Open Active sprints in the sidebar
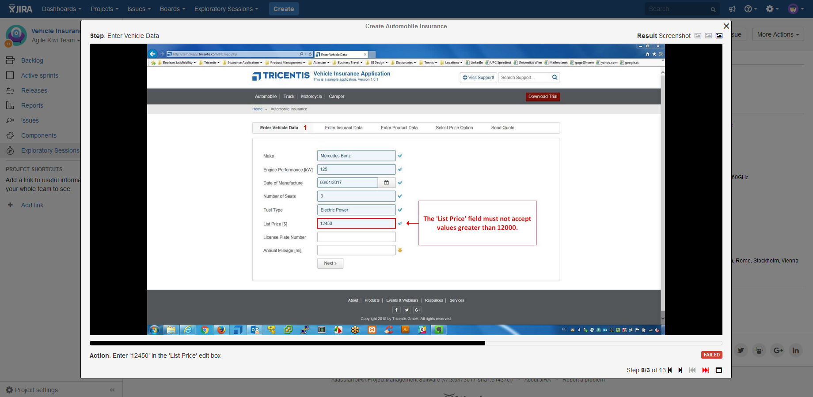This screenshot has height=397, width=813. tap(40, 75)
